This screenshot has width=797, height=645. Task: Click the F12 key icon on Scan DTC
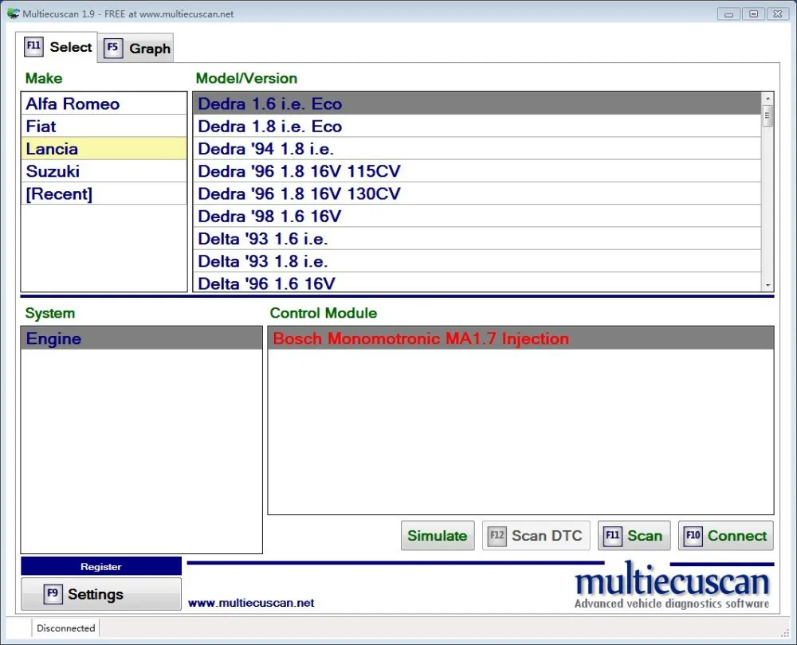coord(497,536)
